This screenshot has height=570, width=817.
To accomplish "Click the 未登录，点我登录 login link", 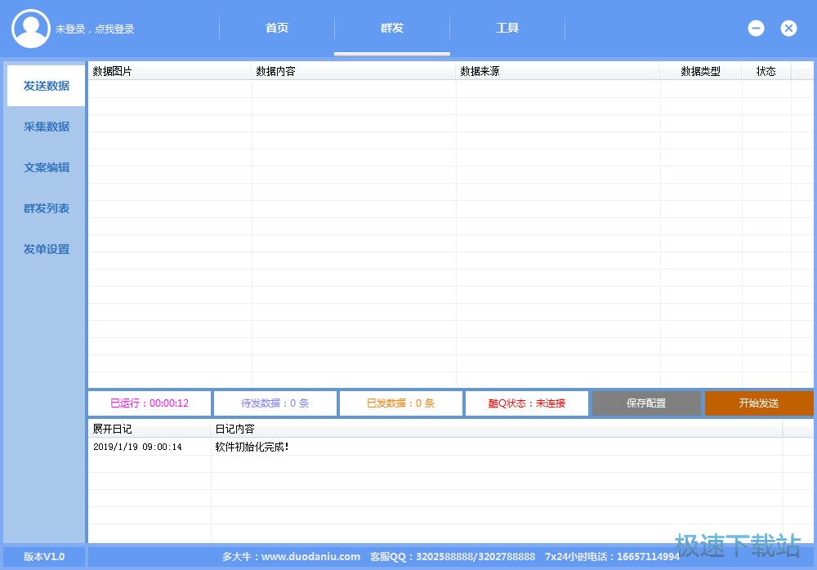I will [95, 29].
